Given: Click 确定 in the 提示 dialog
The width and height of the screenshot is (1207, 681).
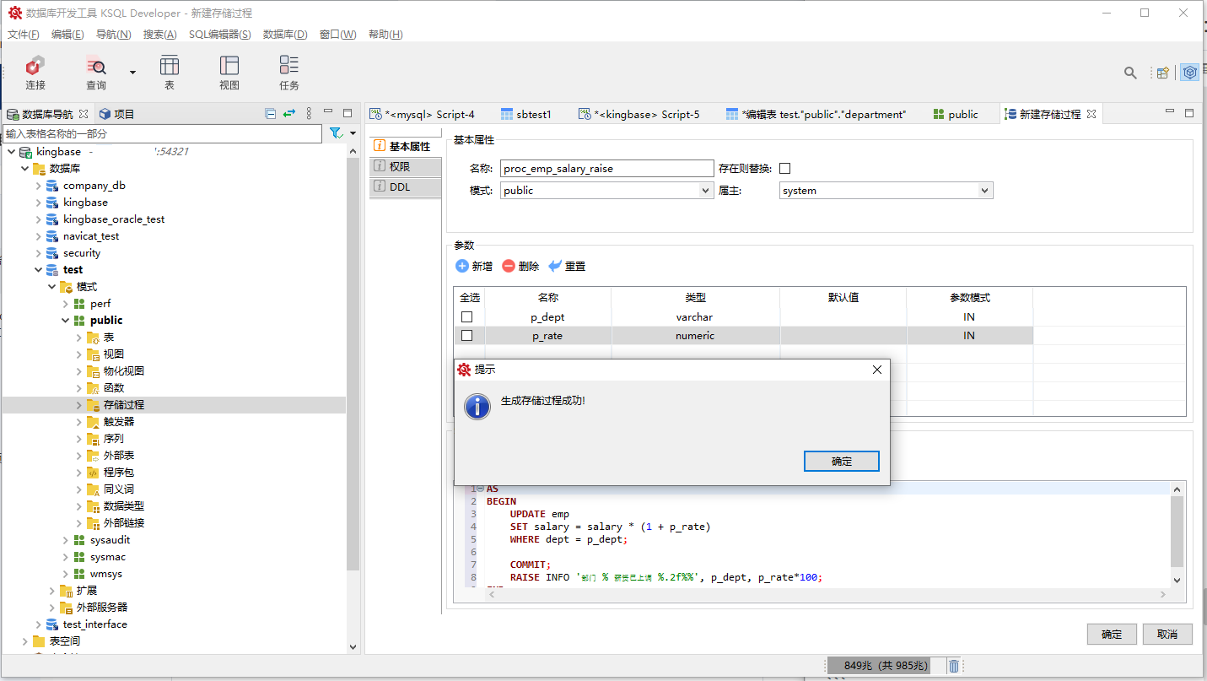Looking at the screenshot, I should (x=841, y=462).
